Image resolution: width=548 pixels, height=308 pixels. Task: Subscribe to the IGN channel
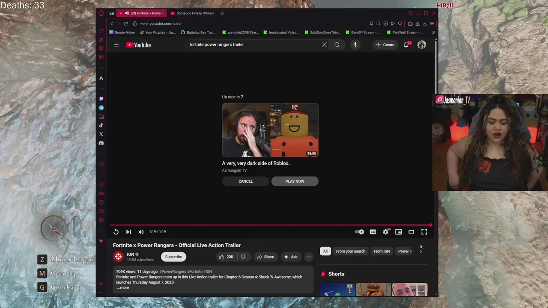(173, 257)
